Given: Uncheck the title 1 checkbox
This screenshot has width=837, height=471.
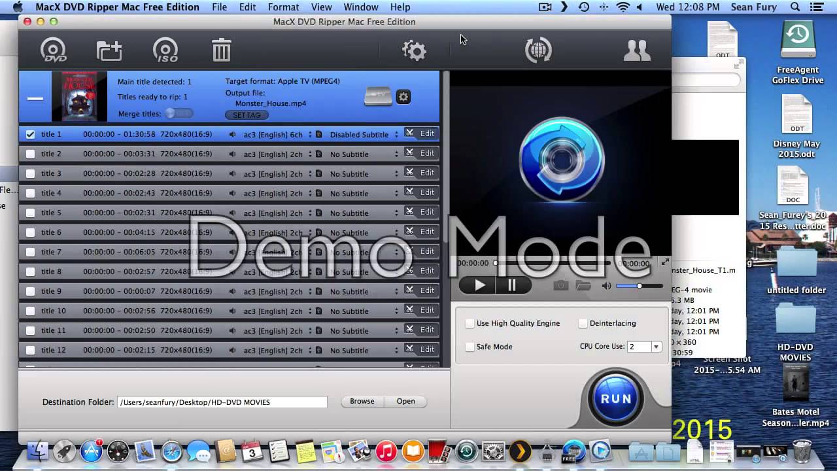Looking at the screenshot, I should tap(30, 134).
